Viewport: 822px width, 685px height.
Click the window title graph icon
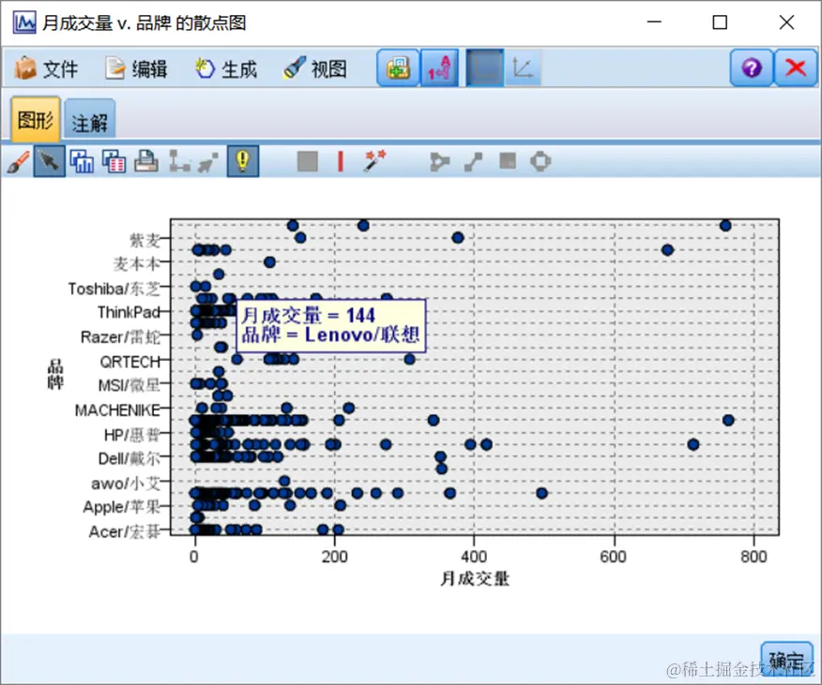click(24, 22)
